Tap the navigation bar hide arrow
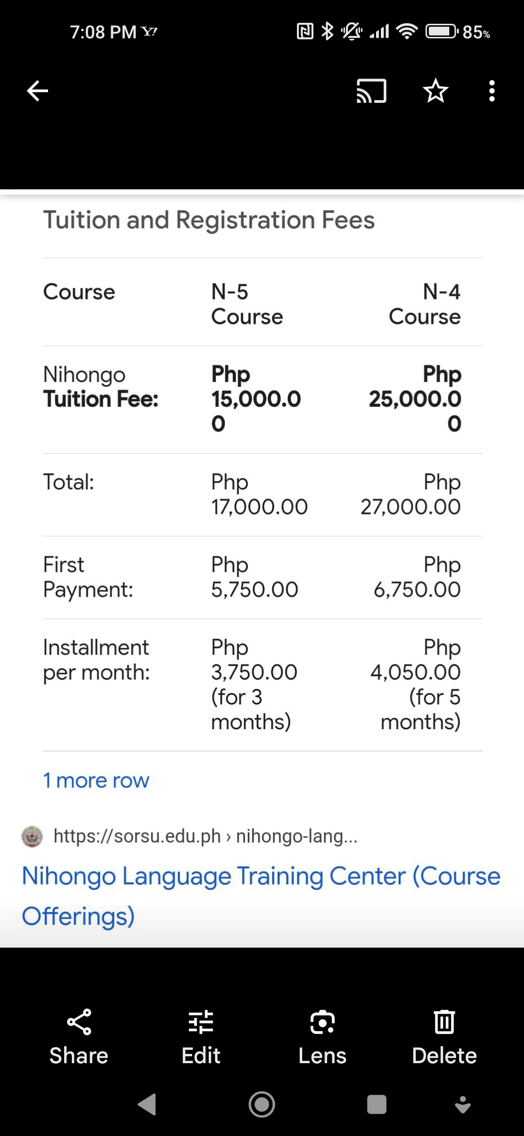This screenshot has height=1136, width=524. [463, 1104]
